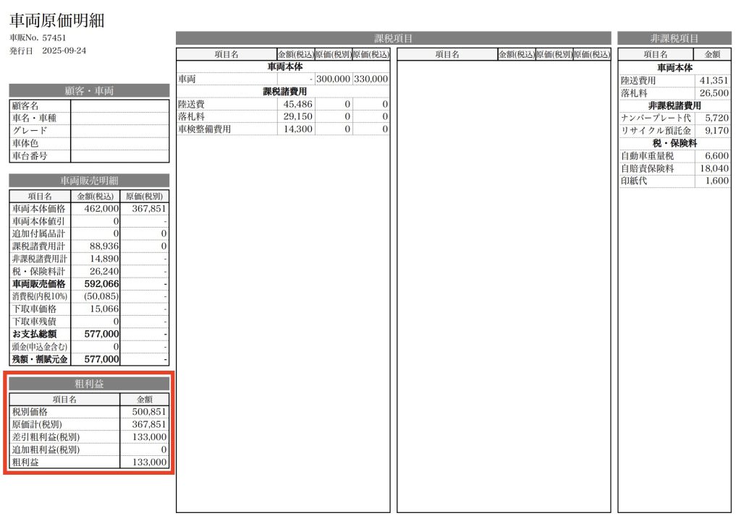Click the 車両販売明細 section header
The image size is (741, 521).
pos(89,181)
